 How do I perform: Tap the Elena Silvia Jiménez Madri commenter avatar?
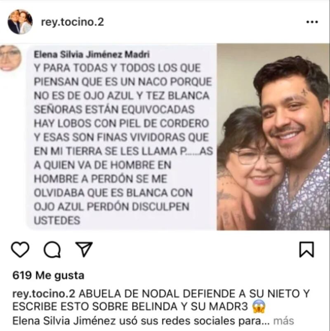10,58
